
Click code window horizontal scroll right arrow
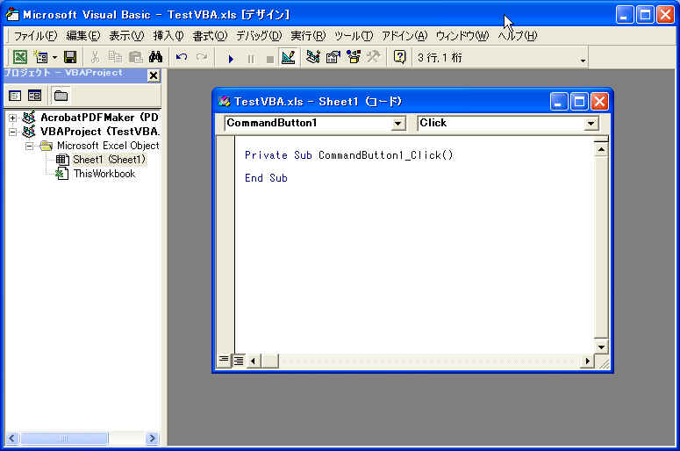pos(587,361)
